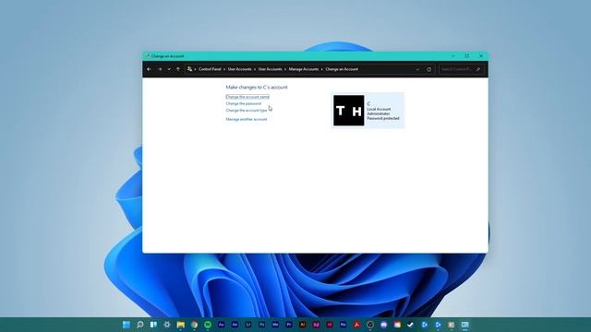Image resolution: width=591 pixels, height=332 pixels.
Task: Launch Adobe InDesign from taskbar
Action: click(330, 325)
